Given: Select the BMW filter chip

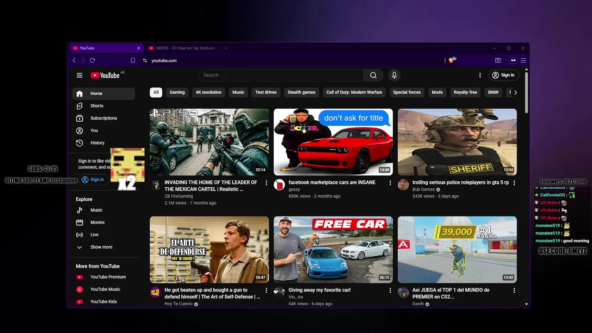Looking at the screenshot, I should (x=493, y=92).
